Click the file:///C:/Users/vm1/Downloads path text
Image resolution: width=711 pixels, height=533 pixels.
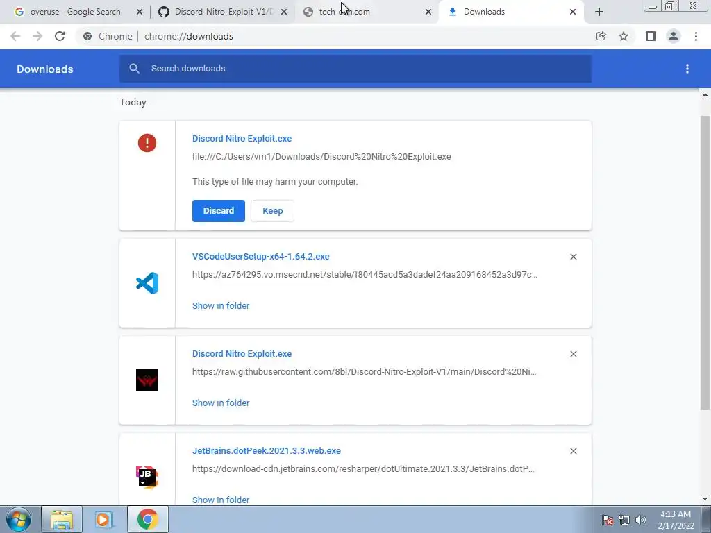pos(321,156)
